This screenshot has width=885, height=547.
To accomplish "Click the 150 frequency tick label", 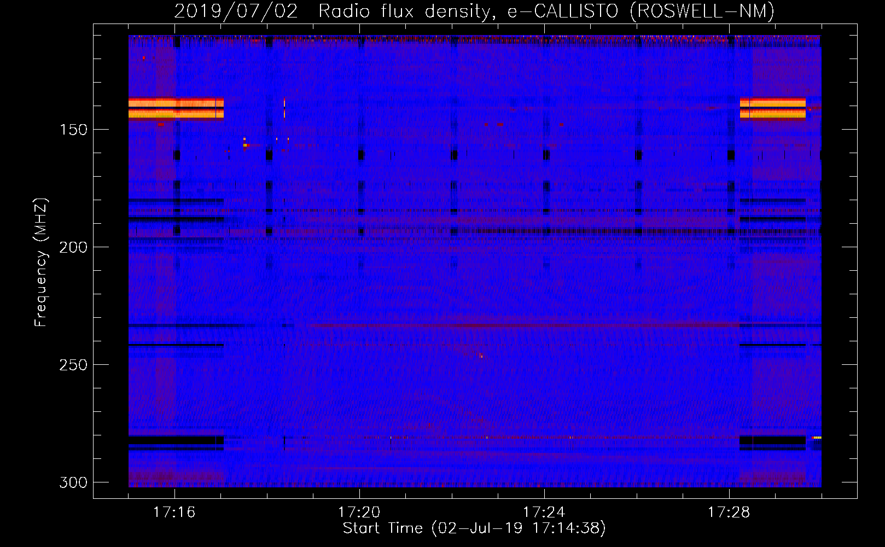I will (73, 130).
